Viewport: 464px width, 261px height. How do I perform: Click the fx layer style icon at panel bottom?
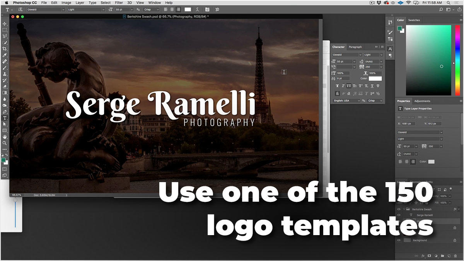[423, 256]
